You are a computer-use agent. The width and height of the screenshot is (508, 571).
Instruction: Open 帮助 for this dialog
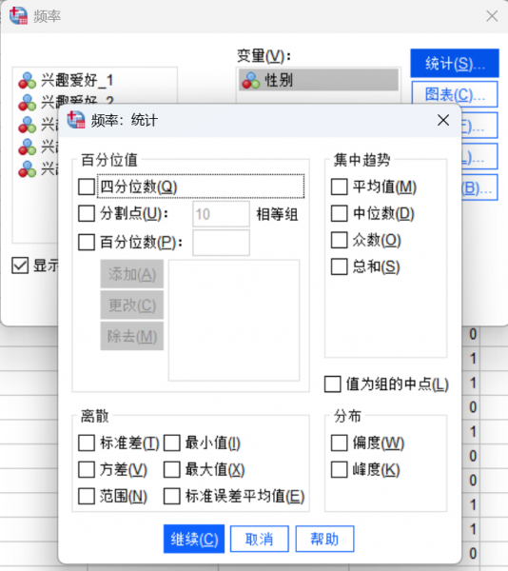tap(324, 539)
